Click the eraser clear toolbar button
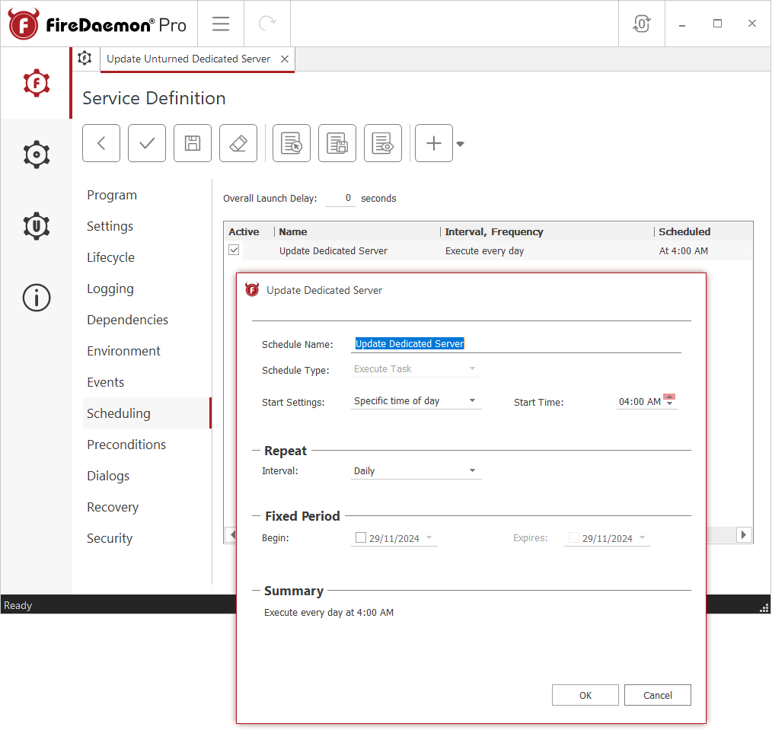 238,143
